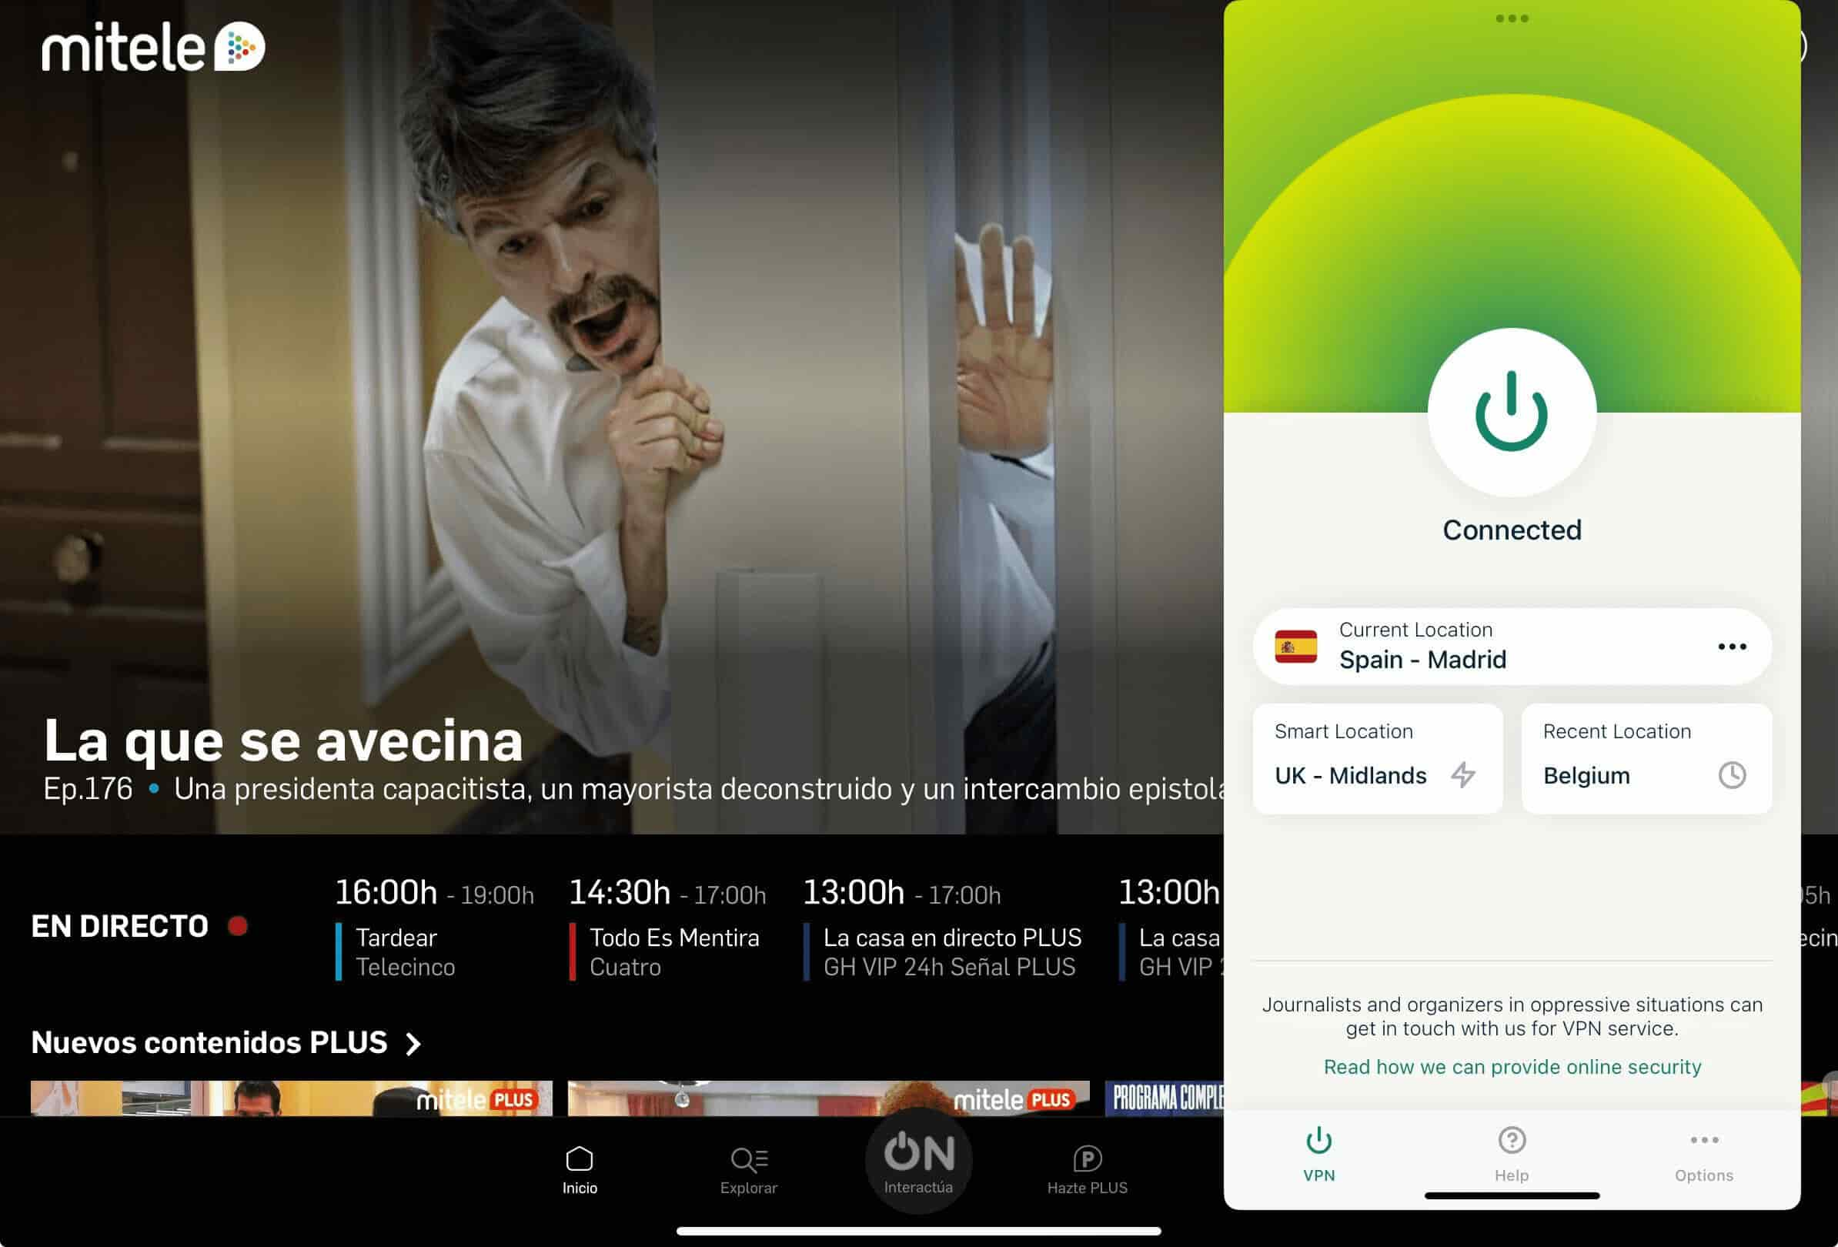The height and width of the screenshot is (1247, 1838).
Task: Read online security link for journalists
Action: 1512,1066
